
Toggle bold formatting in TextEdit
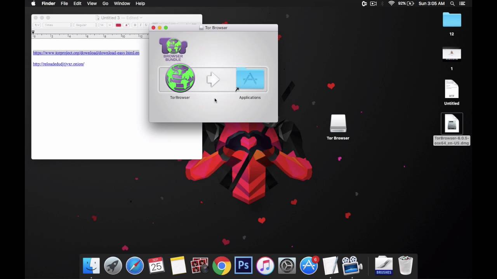(135, 25)
